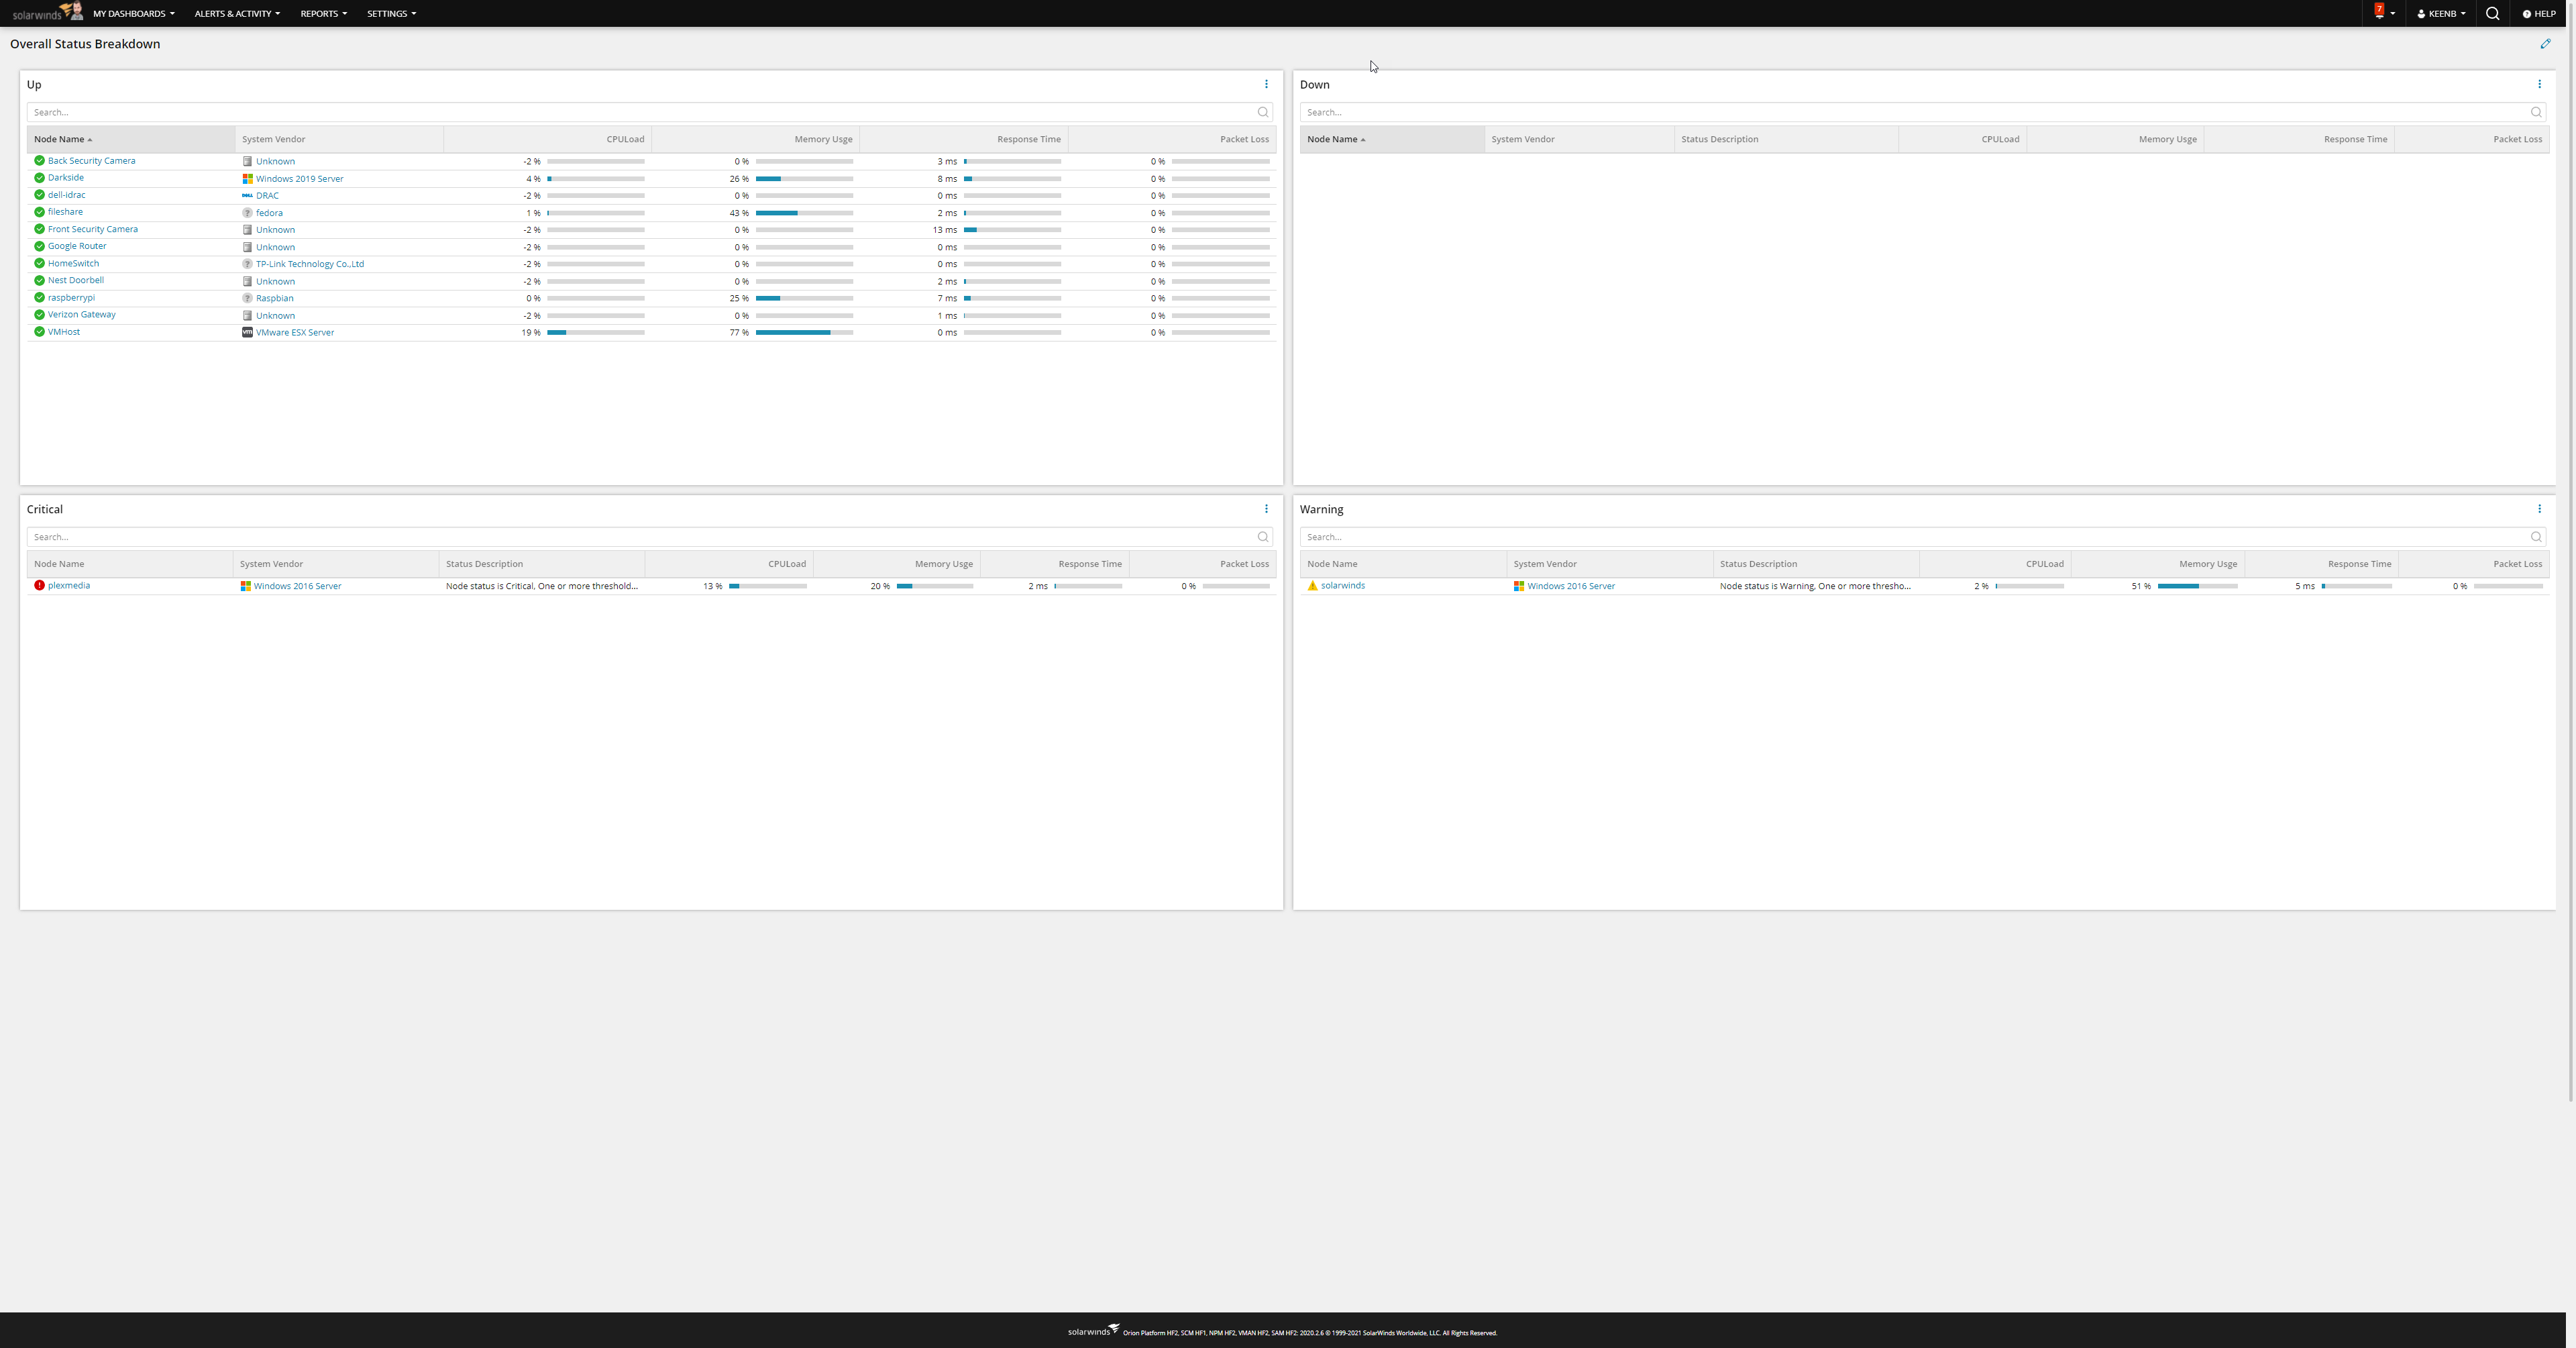Open the Settings dropdown menu

coord(391,14)
